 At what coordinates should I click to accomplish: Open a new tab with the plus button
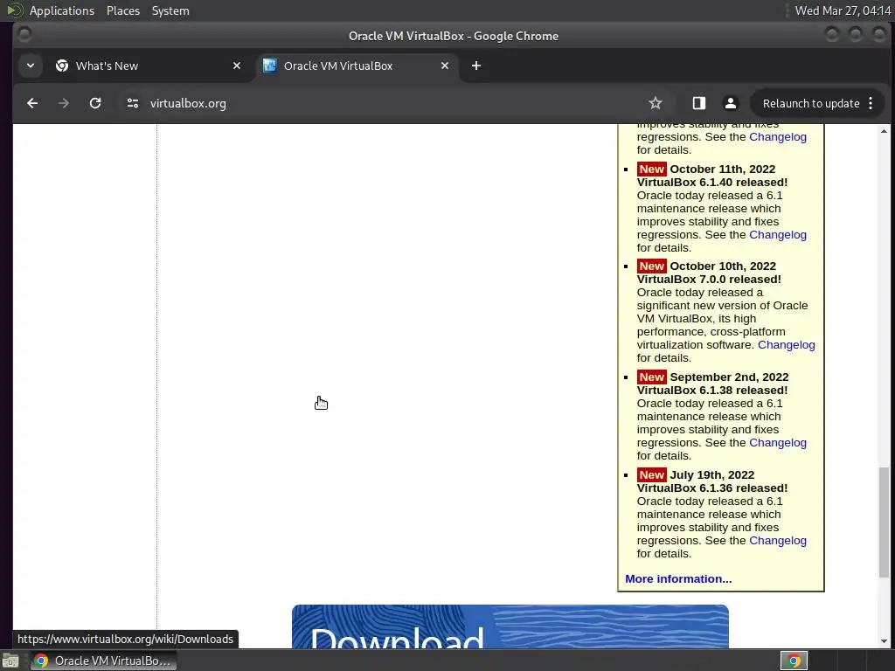(476, 66)
